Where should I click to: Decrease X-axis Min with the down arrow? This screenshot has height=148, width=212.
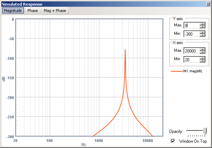click(x=202, y=61)
